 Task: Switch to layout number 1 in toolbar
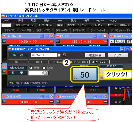40,25
